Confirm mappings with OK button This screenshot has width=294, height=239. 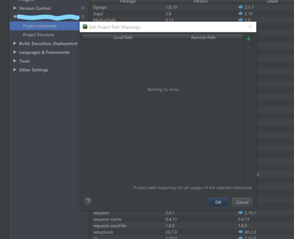pyautogui.click(x=218, y=202)
